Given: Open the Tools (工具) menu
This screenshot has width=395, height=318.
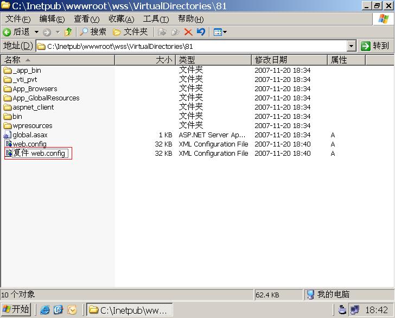Looking at the screenshot, I should coord(156,18).
